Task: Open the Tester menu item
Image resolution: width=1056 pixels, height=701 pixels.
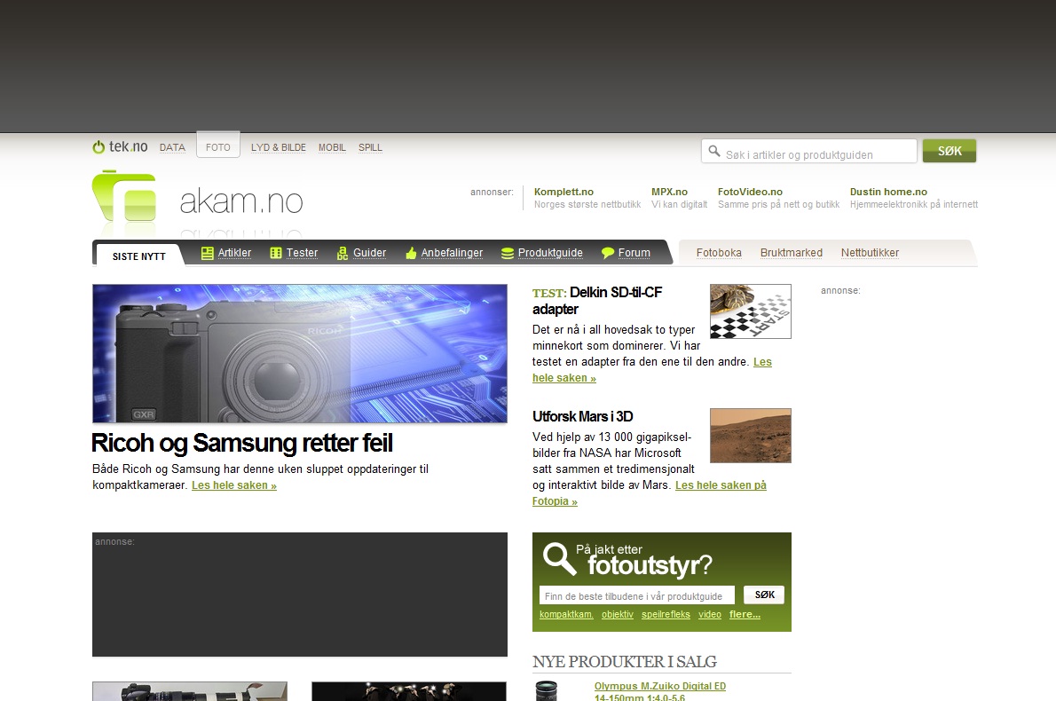Action: coord(302,253)
